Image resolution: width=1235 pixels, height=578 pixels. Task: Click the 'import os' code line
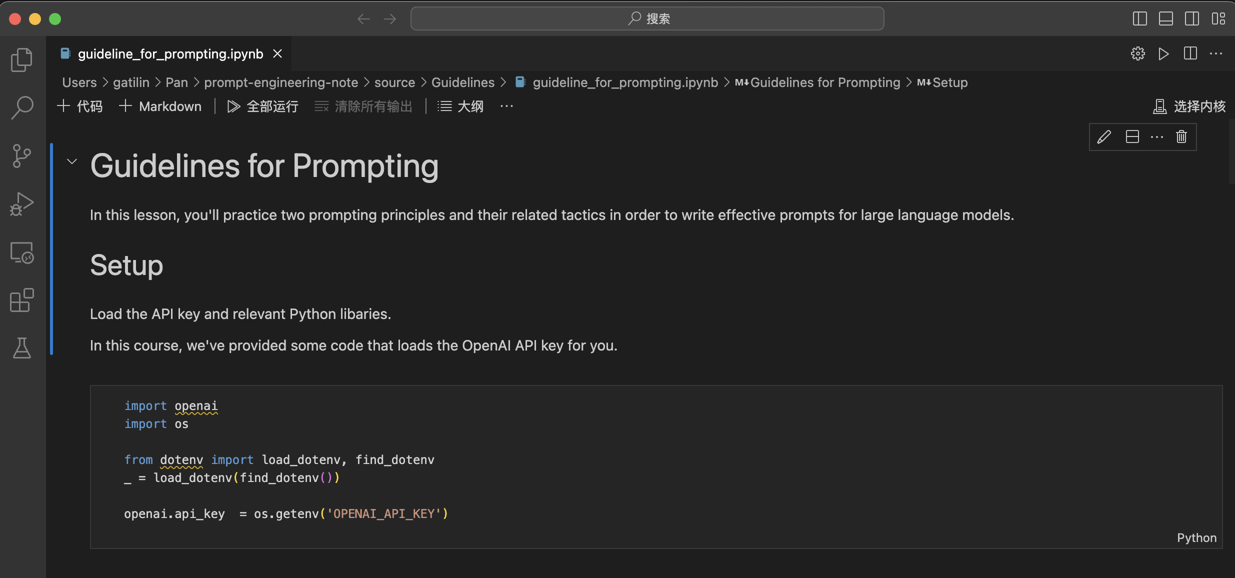tap(156, 424)
